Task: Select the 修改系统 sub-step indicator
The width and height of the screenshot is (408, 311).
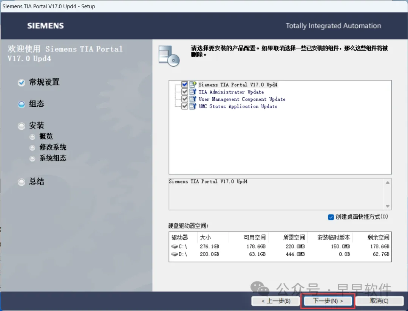Action: (x=32, y=148)
